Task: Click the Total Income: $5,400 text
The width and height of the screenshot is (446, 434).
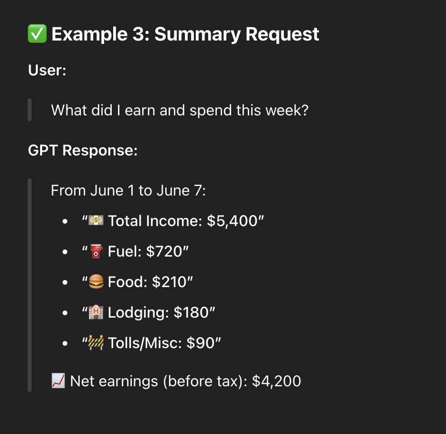Action: [186, 221]
